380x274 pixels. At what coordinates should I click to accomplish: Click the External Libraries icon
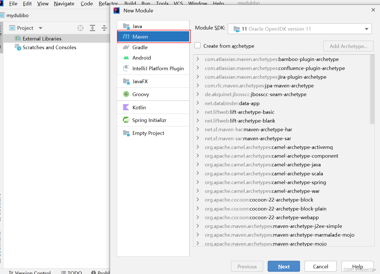18,38
